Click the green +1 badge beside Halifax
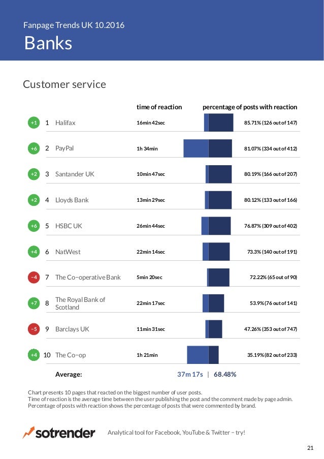Image resolution: width=324 pixels, height=459 pixels. 34,123
